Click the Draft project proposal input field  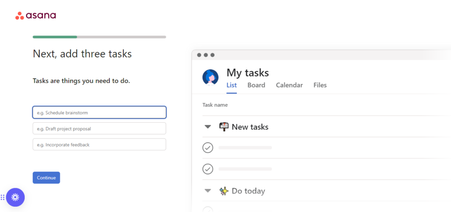(x=99, y=128)
